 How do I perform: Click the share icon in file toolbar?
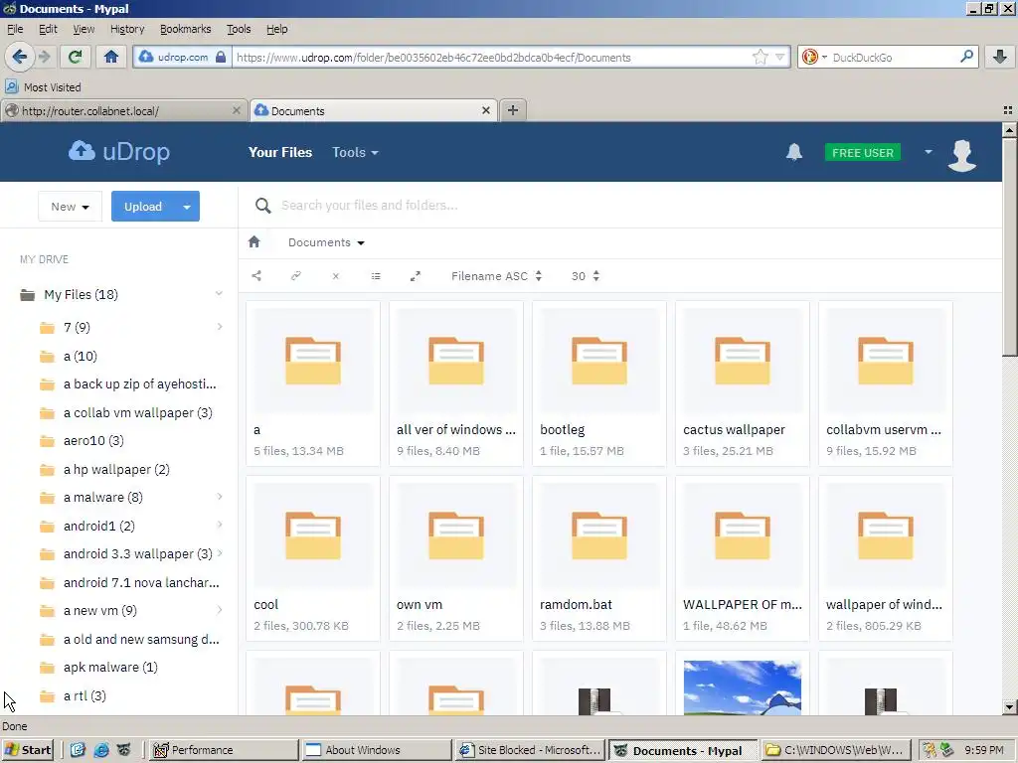[x=256, y=276]
